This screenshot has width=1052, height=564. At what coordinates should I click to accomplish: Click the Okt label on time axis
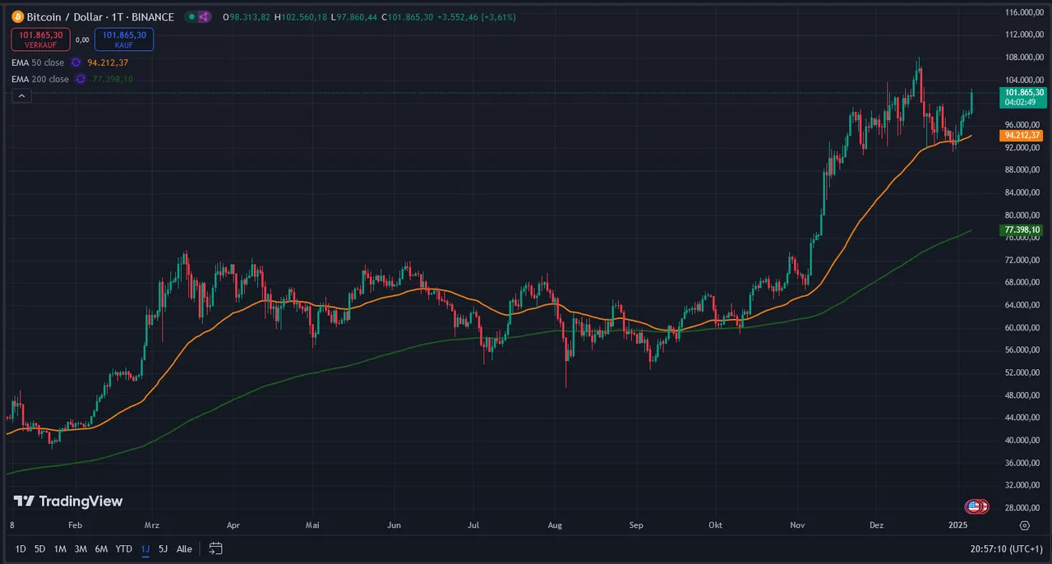(715, 525)
